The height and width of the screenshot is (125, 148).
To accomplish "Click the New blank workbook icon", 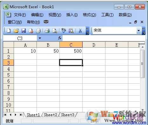I will pos(9,31).
